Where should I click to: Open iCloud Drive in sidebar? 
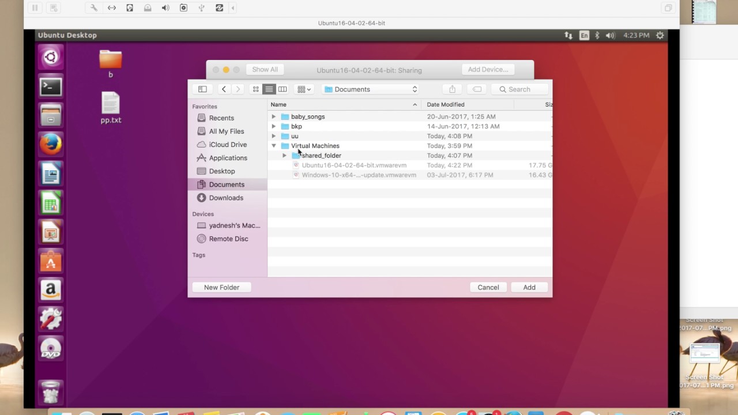tap(227, 145)
